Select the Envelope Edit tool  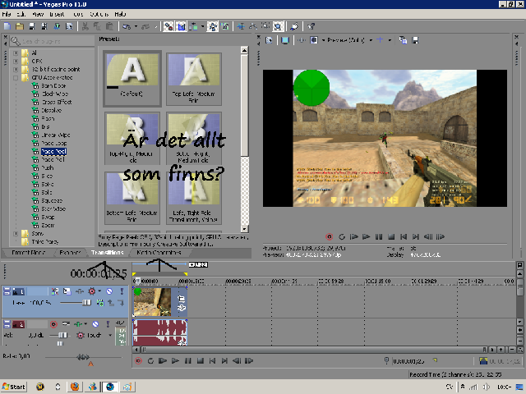point(253,26)
